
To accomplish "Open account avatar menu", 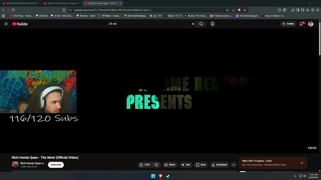I will click(311, 24).
